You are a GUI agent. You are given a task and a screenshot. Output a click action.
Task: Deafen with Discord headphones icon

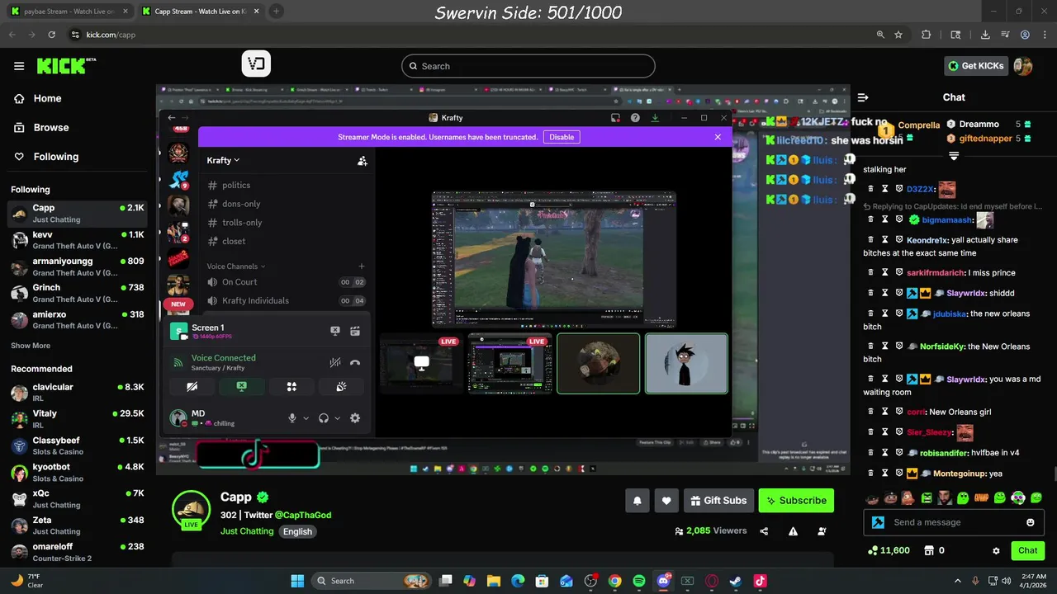point(324,418)
